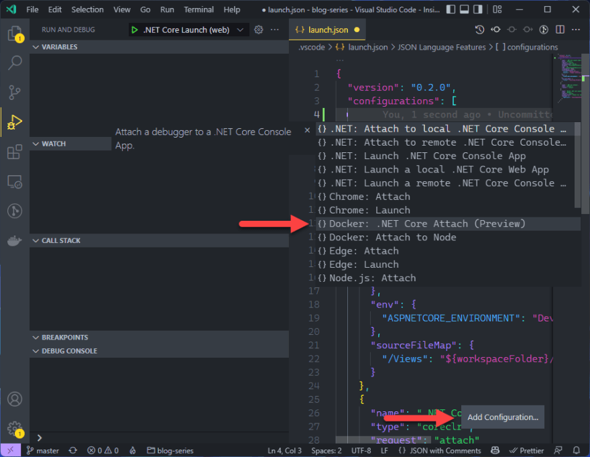
Task: Collapse the VARIABLES section
Action: 159,47
